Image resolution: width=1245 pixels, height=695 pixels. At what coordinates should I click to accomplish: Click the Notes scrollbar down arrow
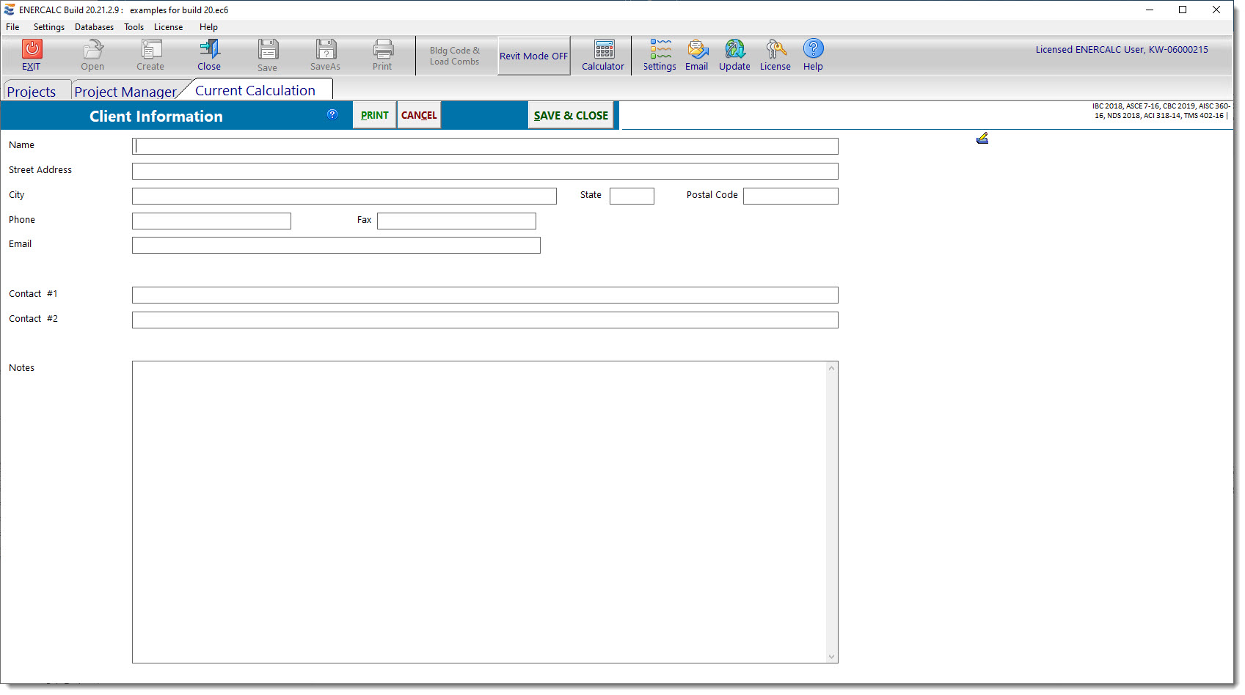click(x=831, y=657)
